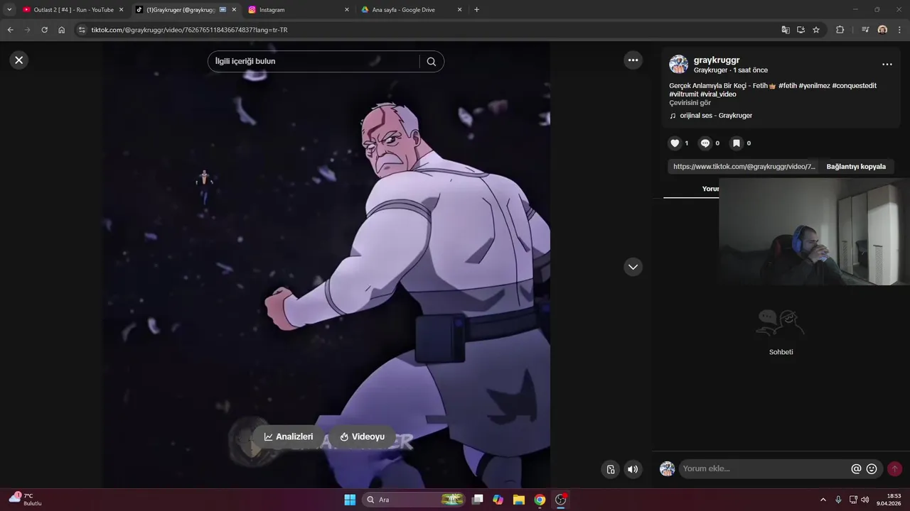Click Videoyu promote button
910x511 pixels.
click(362, 436)
